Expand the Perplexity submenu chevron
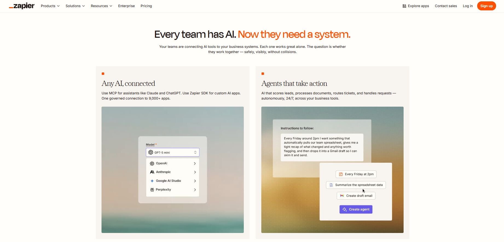Image resolution: width=504 pixels, height=242 pixels. (195, 190)
